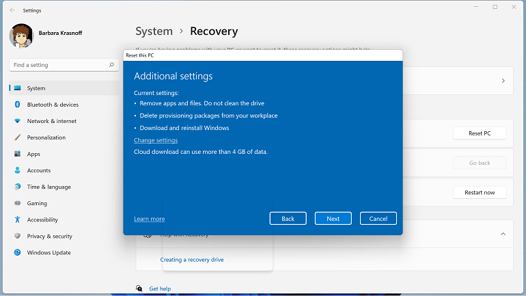Click the Get help headset icon
526x296 pixels.
pos(139,288)
